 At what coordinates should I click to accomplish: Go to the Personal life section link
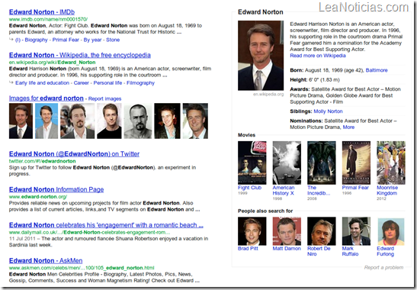point(107,83)
